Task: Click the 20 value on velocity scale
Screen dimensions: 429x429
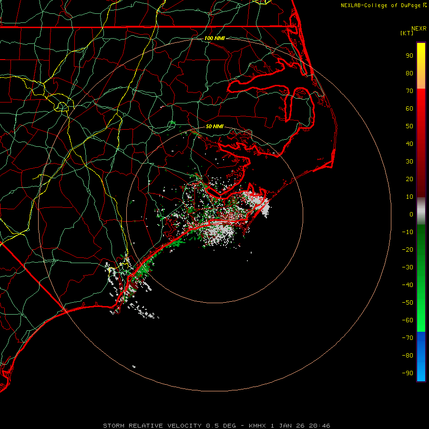Action: (x=409, y=179)
